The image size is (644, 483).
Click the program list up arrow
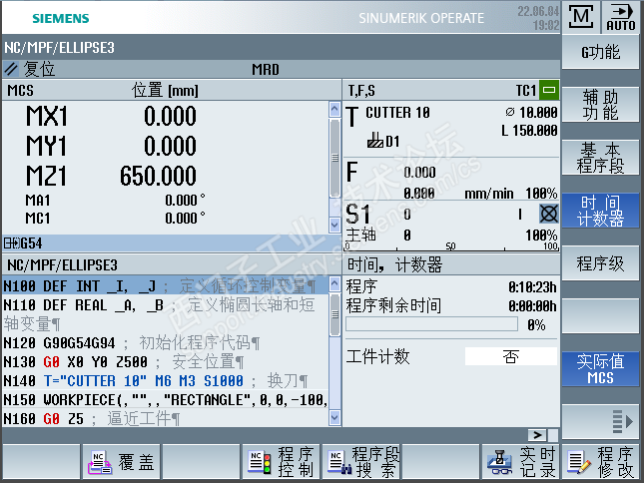(335, 283)
